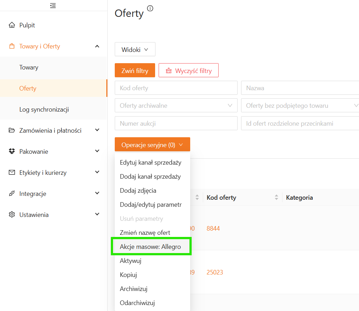Collapse the sidebar with the top menu-fold icon
Image resolution: width=359 pixels, height=311 pixels.
point(53,6)
